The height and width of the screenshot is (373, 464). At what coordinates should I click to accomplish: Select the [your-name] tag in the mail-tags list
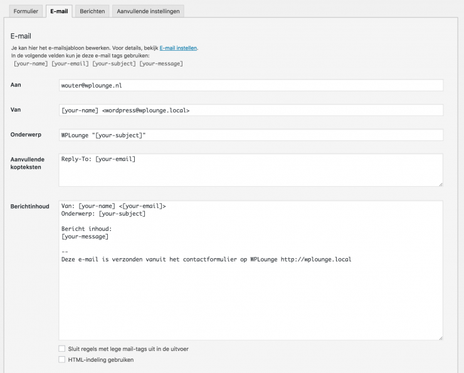(31, 63)
